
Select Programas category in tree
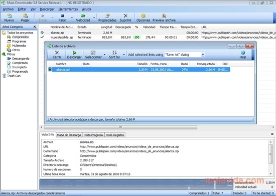pyautogui.click(x=19, y=41)
